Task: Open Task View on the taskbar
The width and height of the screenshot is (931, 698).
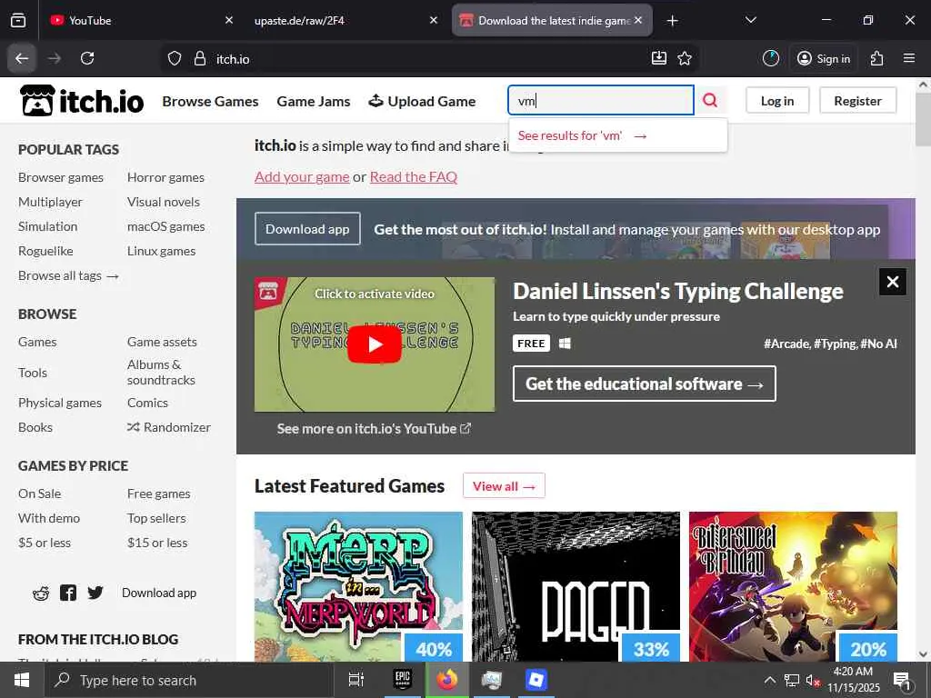Action: point(356,680)
